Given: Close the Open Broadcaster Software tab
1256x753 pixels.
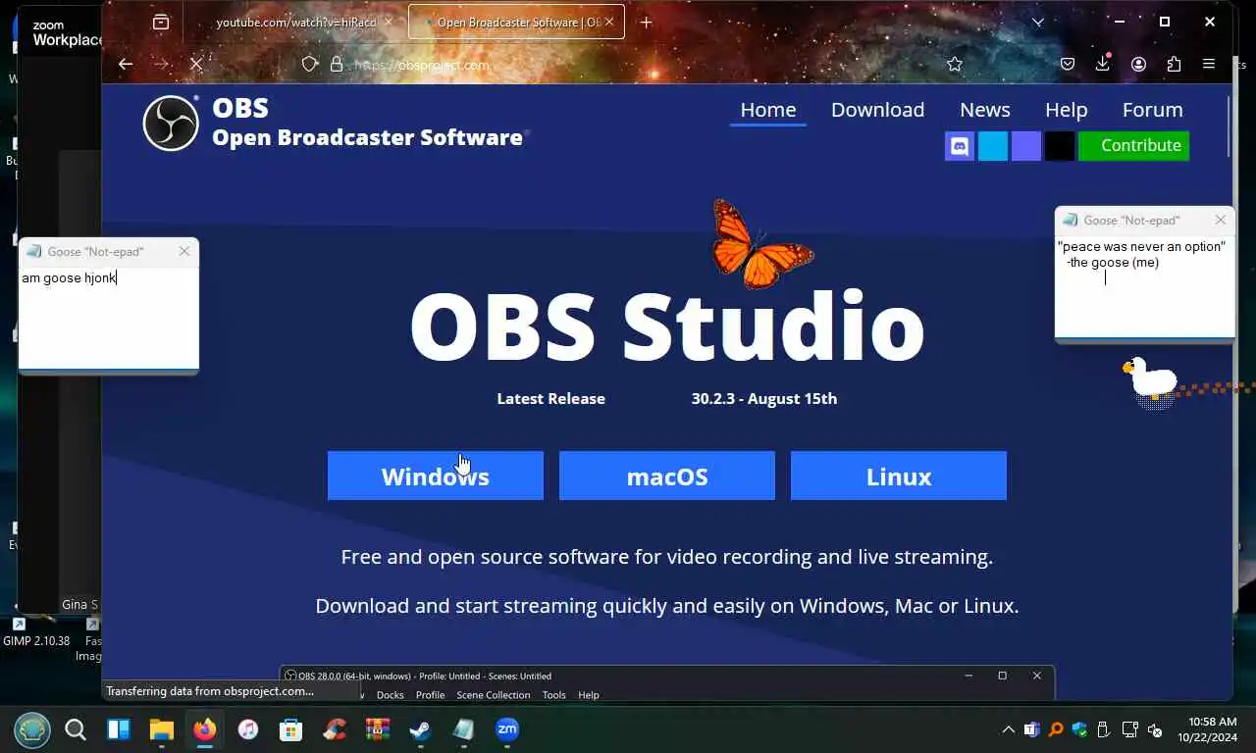Looking at the screenshot, I should point(610,22).
